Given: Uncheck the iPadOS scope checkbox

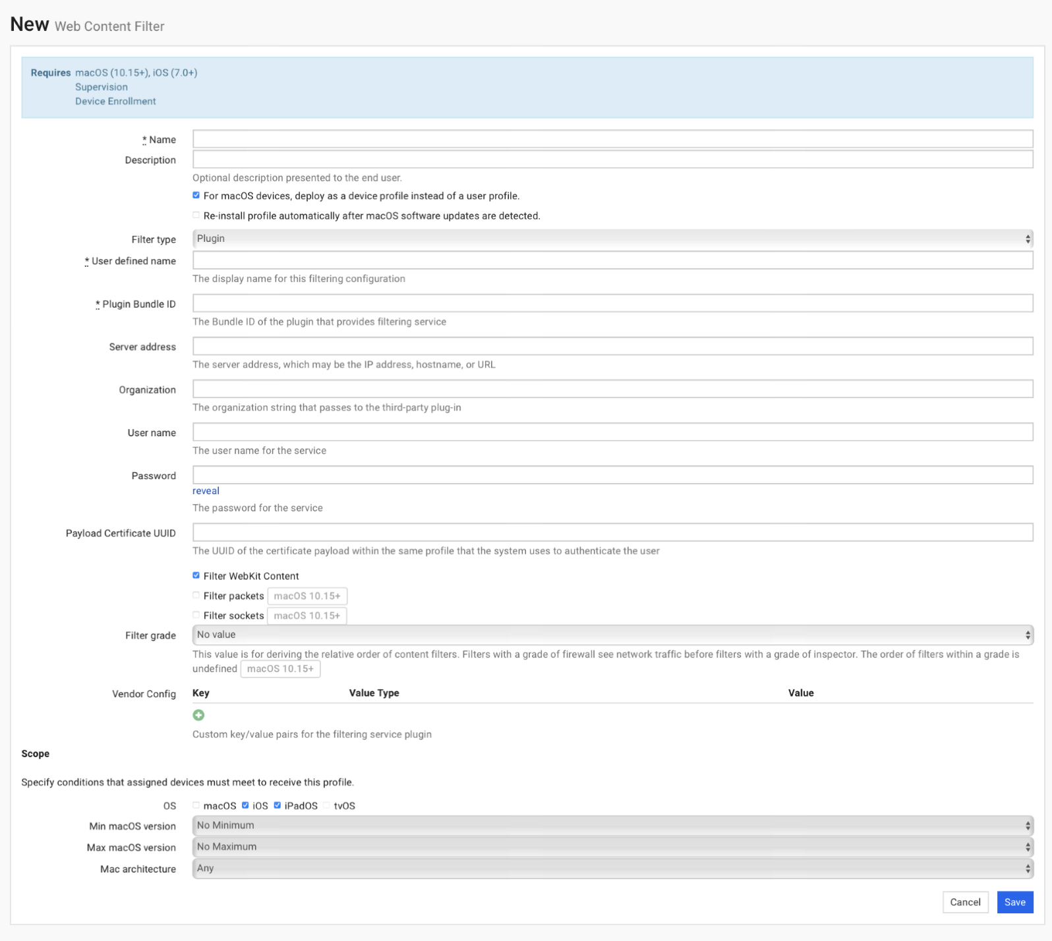Looking at the screenshot, I should pos(278,805).
